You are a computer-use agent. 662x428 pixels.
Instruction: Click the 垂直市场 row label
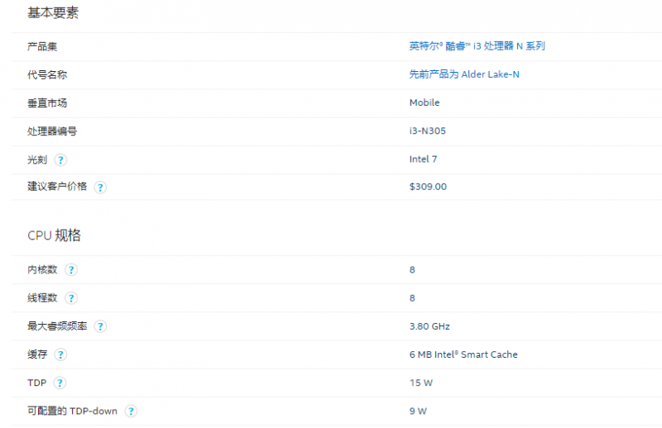(47, 103)
